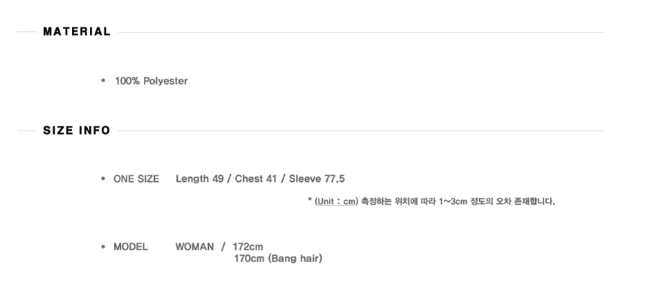
Task: Click the Length 49 measurement
Action: coord(199,179)
